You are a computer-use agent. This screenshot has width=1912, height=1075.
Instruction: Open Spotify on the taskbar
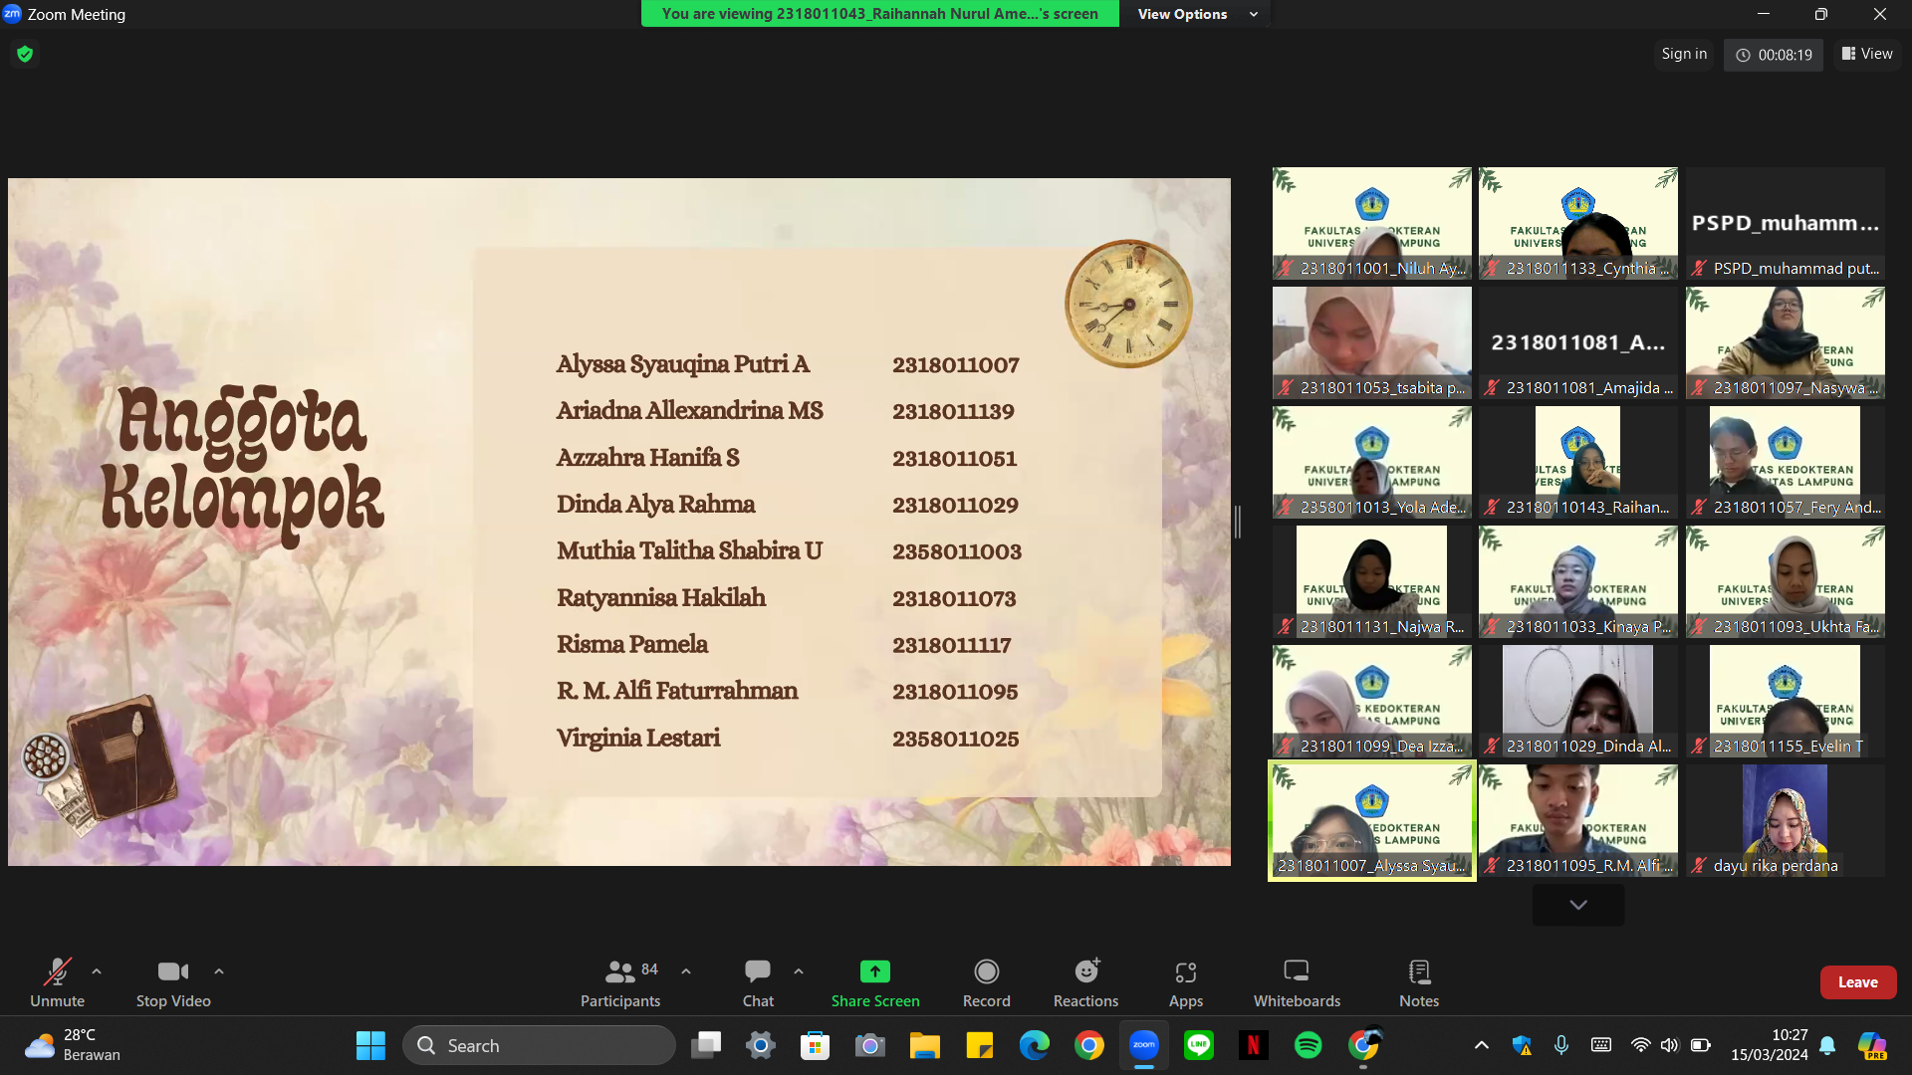1309,1045
